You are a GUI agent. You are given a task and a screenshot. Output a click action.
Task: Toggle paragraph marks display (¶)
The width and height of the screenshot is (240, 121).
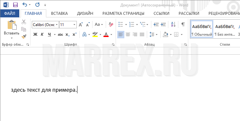tap(183, 24)
